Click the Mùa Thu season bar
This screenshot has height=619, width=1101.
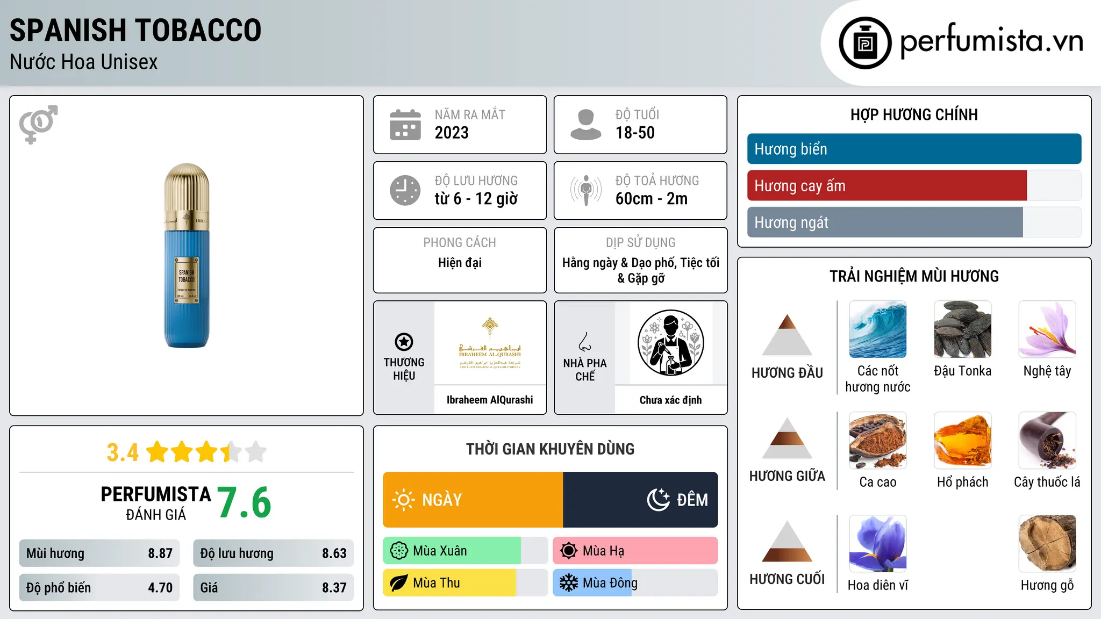pos(466,583)
